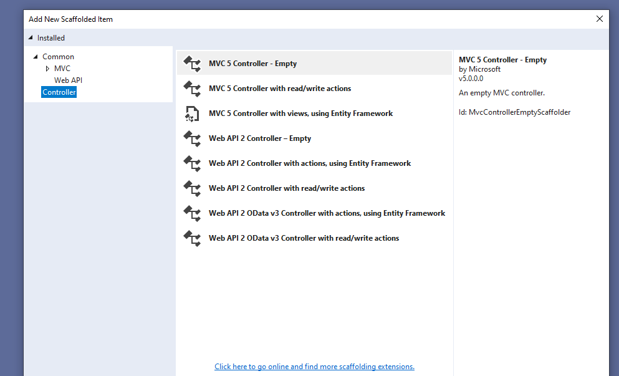Click the Installed header label
The width and height of the screenshot is (619, 376).
pos(51,38)
